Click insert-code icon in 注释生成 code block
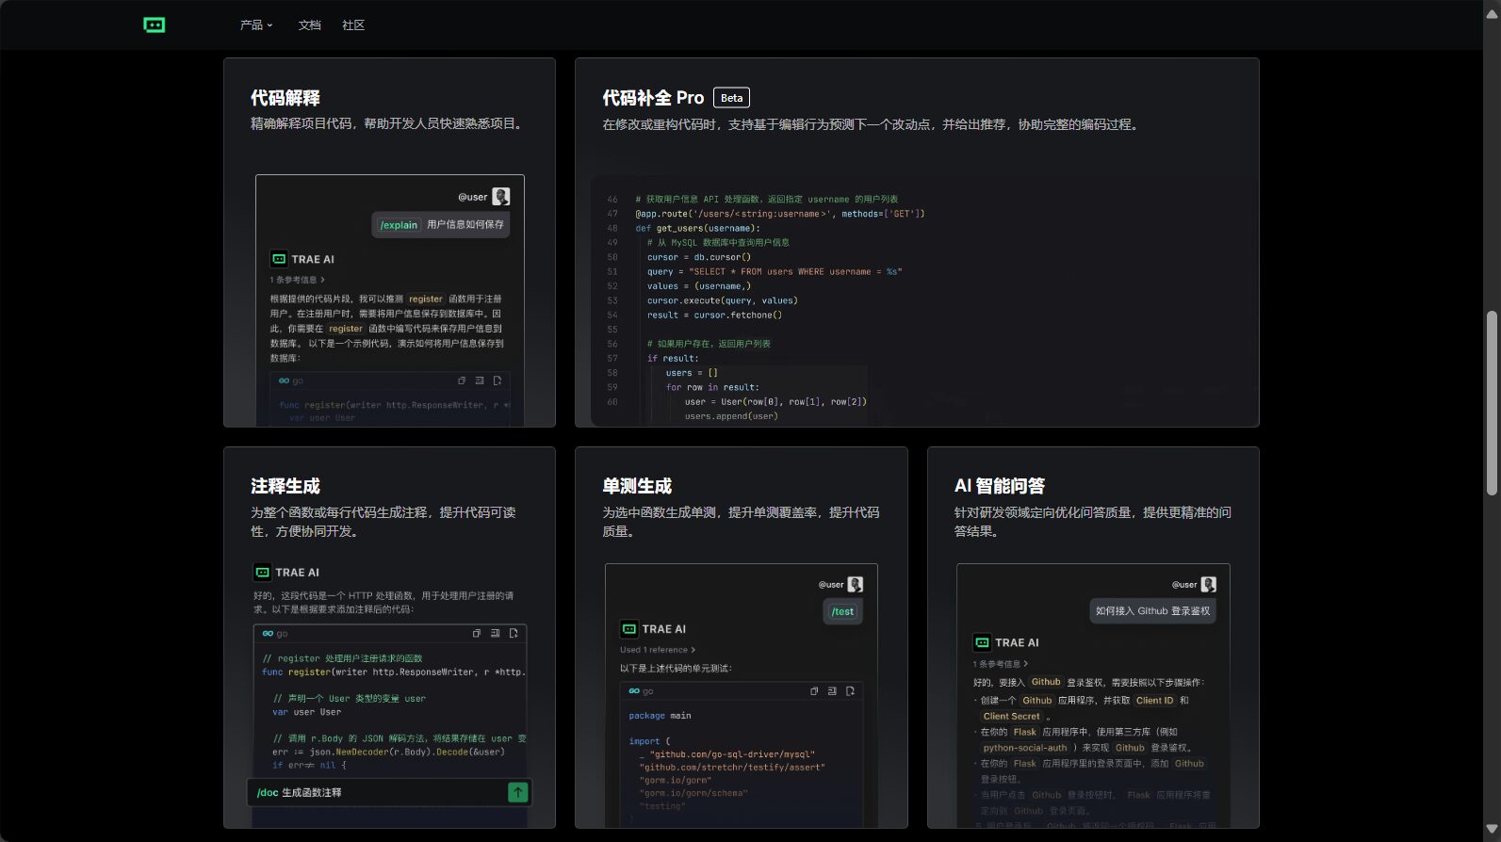Viewport: 1501px width, 842px height. click(495, 634)
